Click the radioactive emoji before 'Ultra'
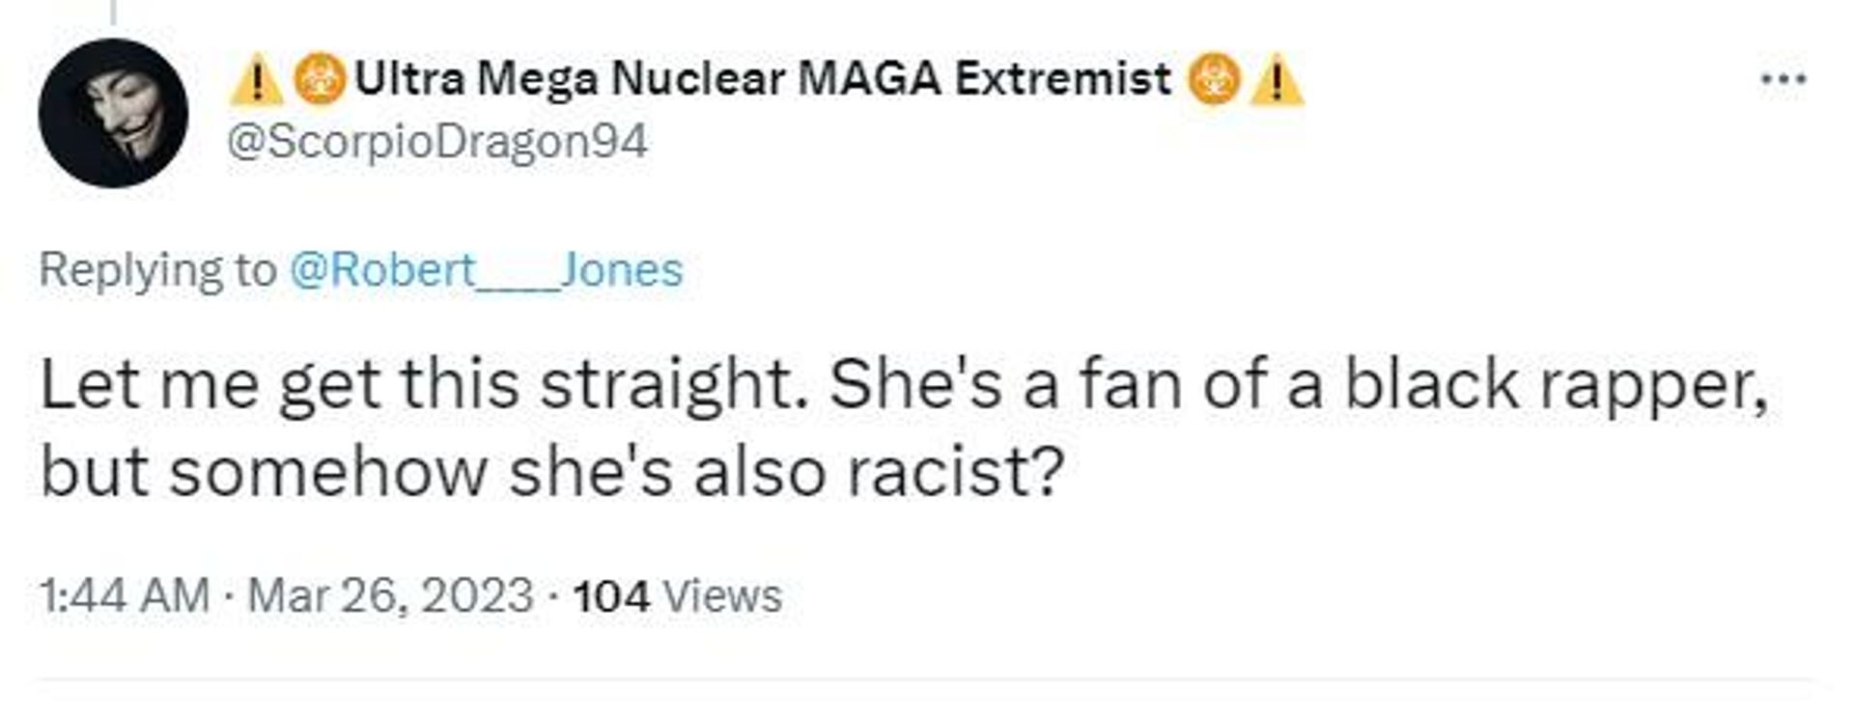1854x721 pixels. [x=320, y=79]
